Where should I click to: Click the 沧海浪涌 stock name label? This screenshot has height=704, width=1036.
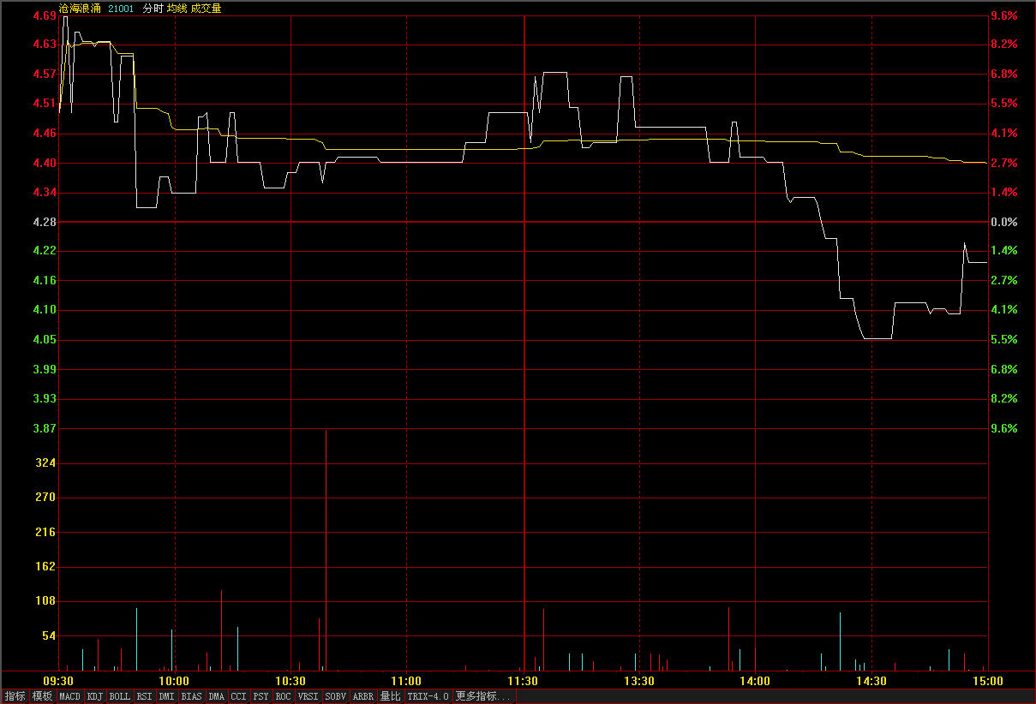coord(80,9)
